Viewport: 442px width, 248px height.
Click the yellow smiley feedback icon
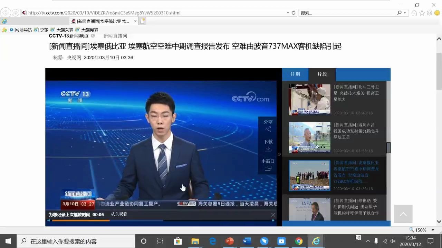point(437,13)
